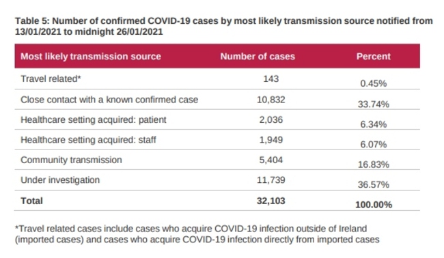Click the 10,832 cases value
The image size is (444, 258).
tap(271, 100)
